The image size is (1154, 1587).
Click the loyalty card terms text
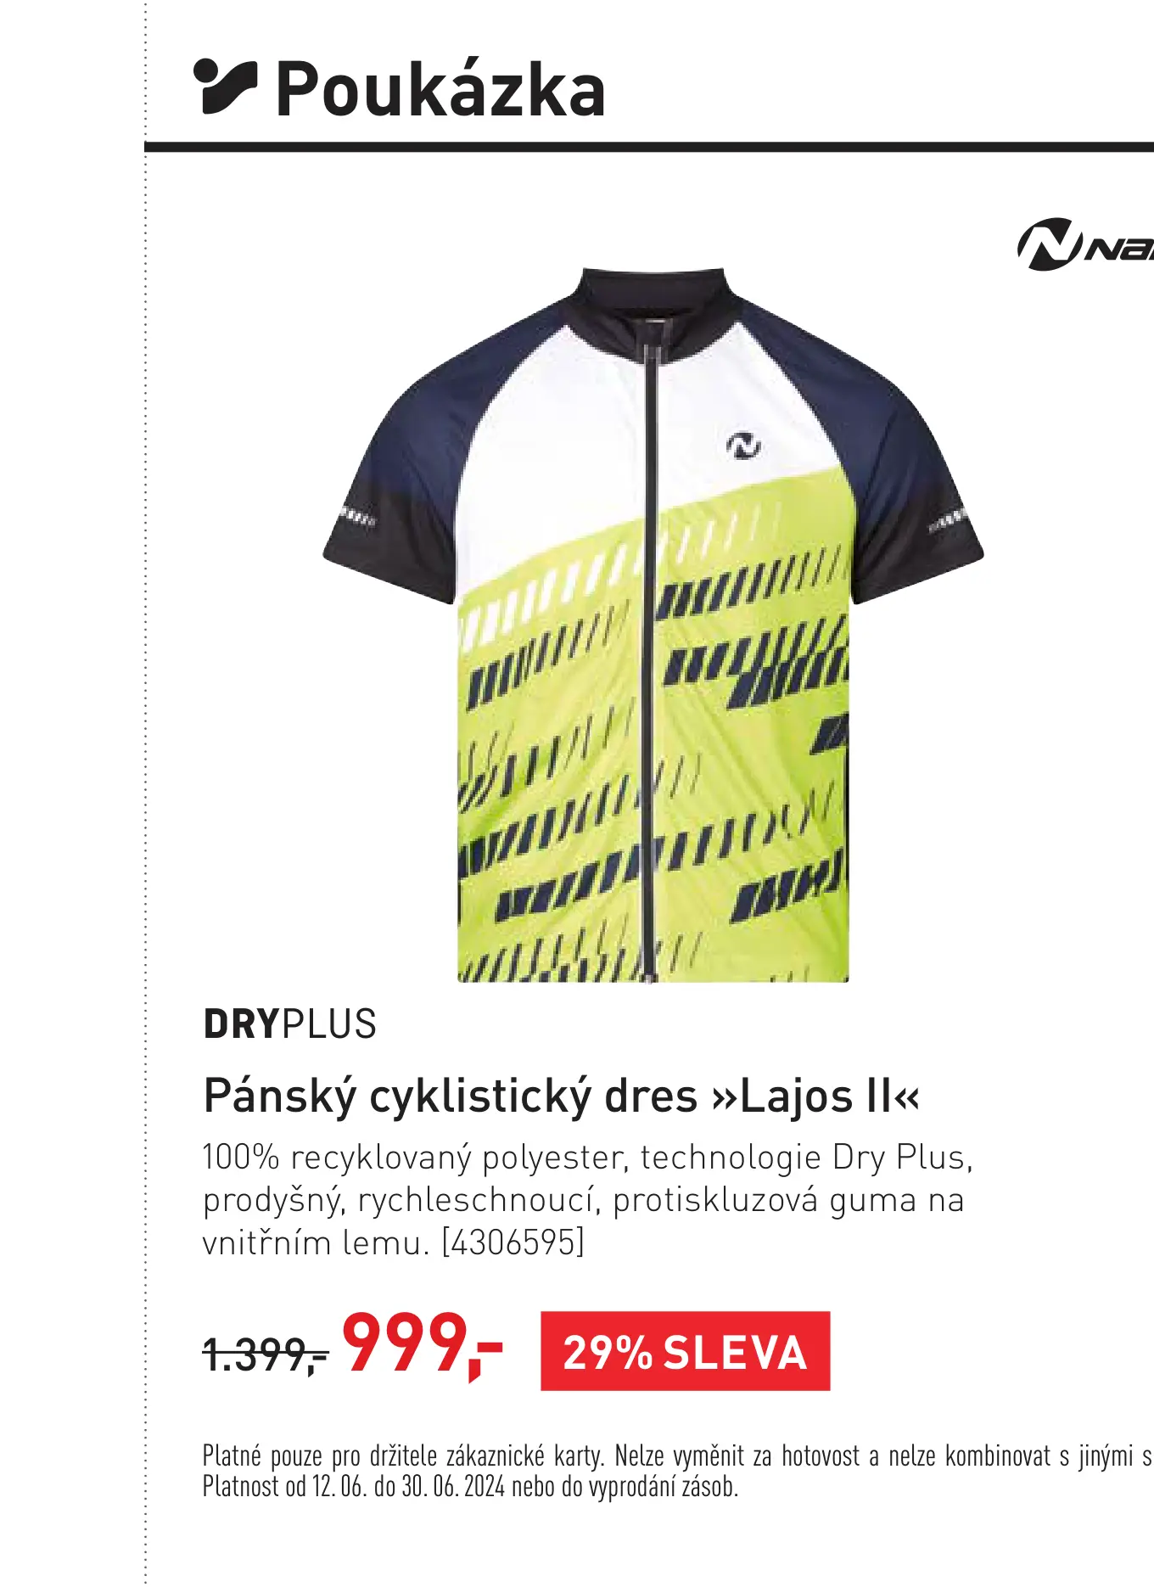pos(677,1456)
